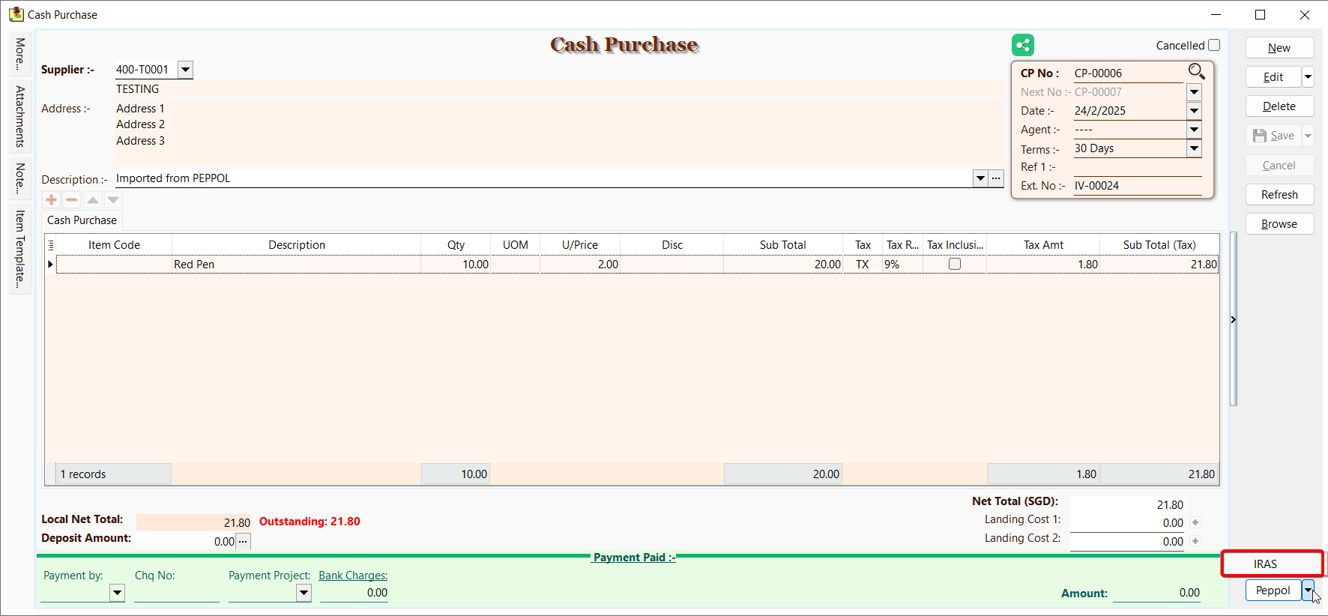Open the Attachments side tab
Viewport: 1328px width, 616px height.
[x=20, y=116]
